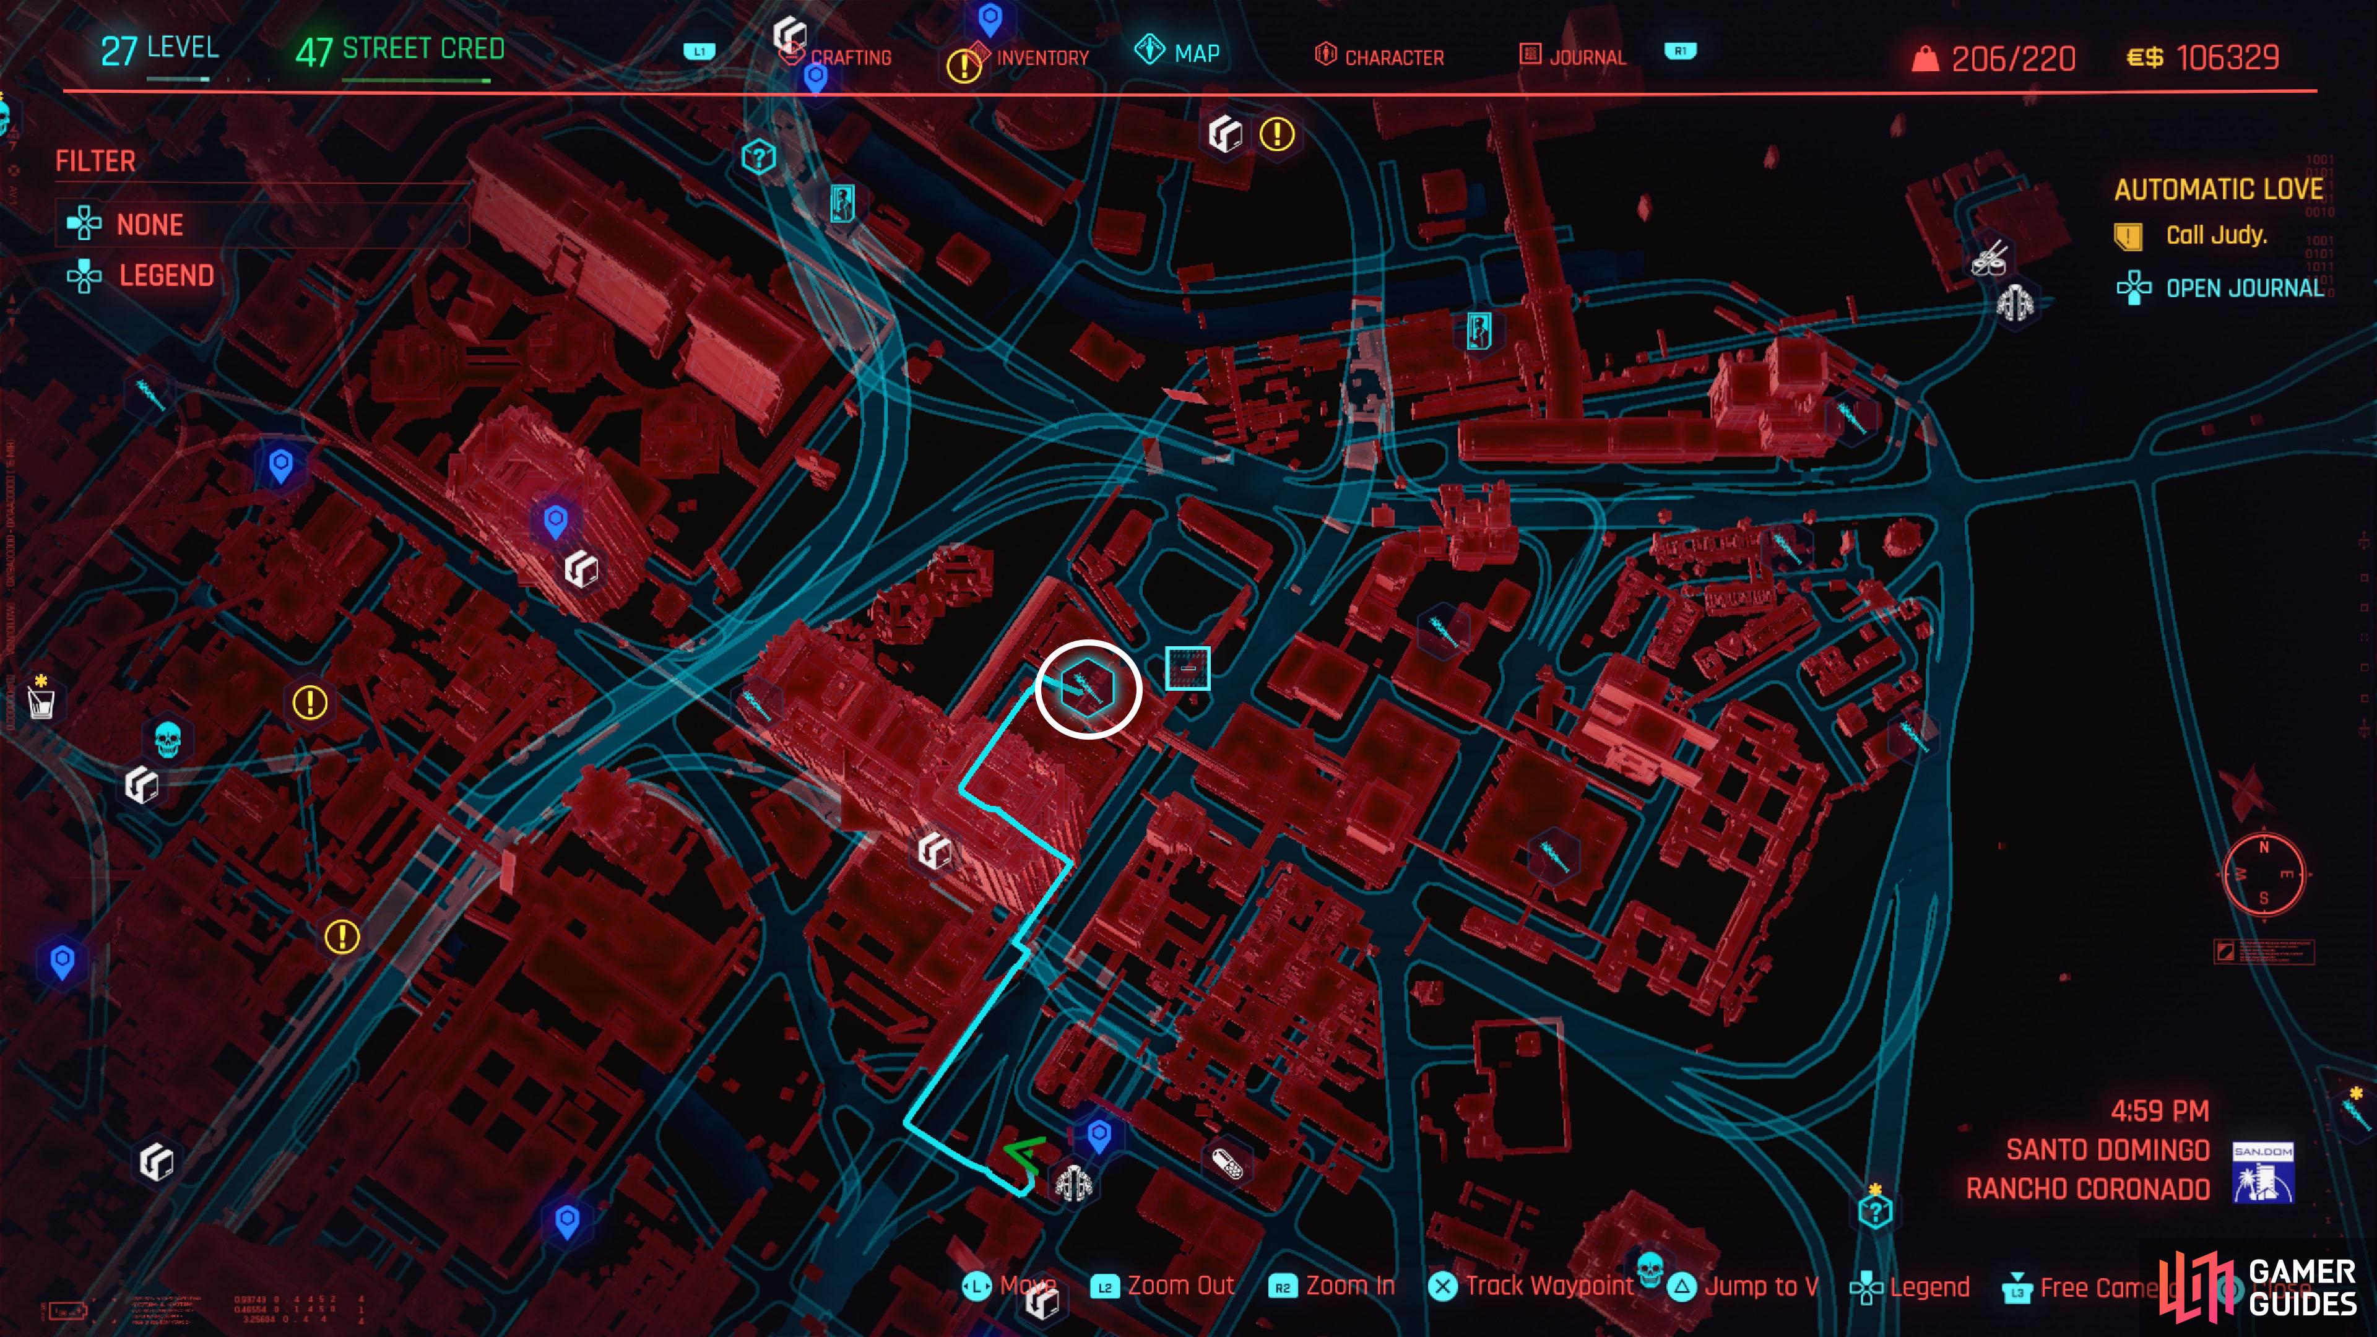Screen dimensions: 2377x1337
Task: Select the question mark hexagon at bottom right
Action: click(x=1875, y=1209)
